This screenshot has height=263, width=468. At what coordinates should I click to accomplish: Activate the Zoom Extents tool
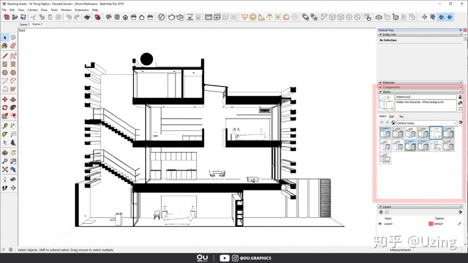click(x=5, y=169)
